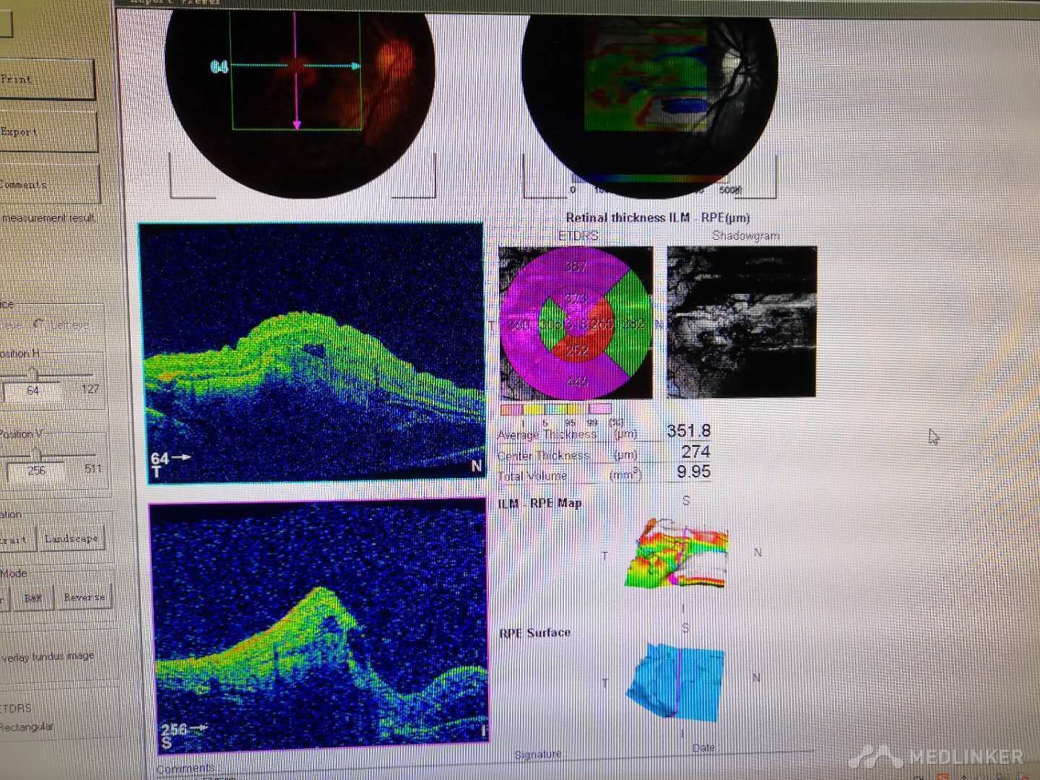
Task: Select the Left eye radio button
Action: 40,325
